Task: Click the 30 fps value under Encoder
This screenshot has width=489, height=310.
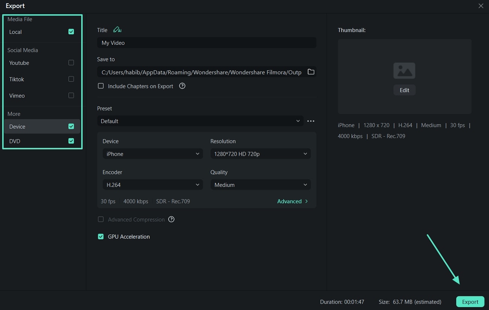Action: coord(108,201)
